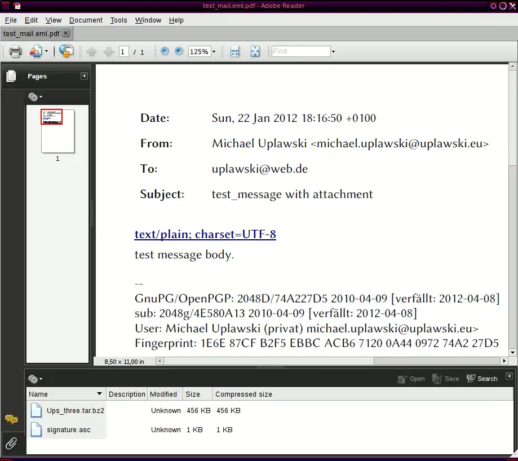The image size is (518, 461).
Task: Click the Pages panel icon in sidebar
Action: (11, 76)
